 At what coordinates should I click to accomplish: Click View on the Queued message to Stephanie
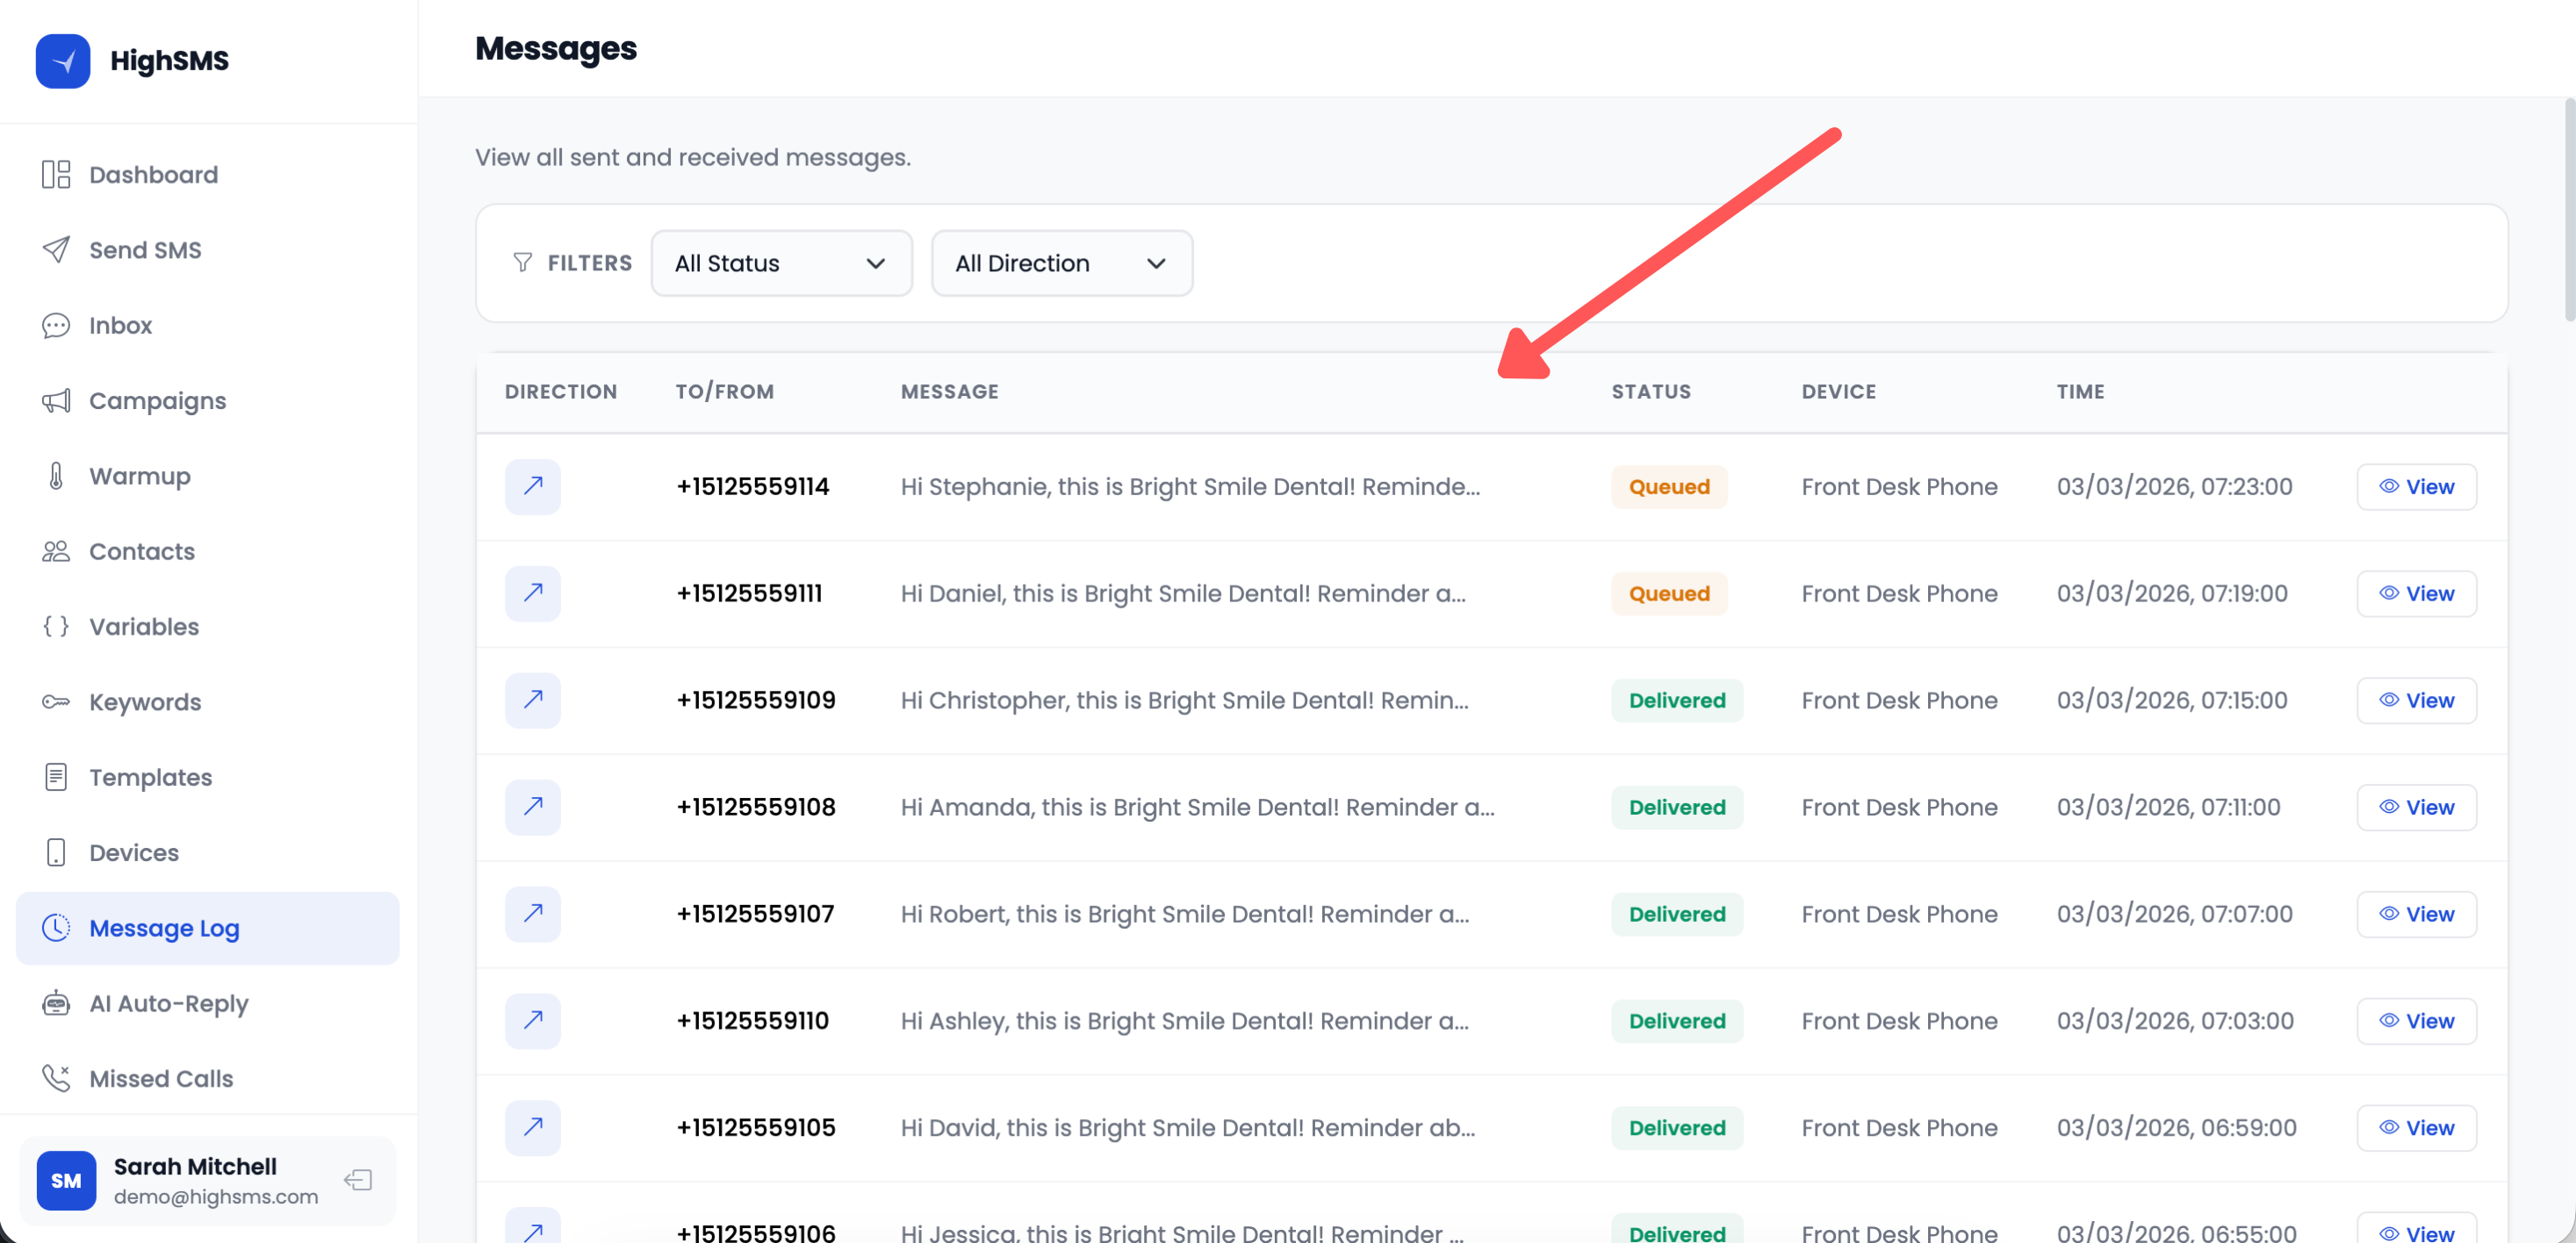(x=2416, y=487)
